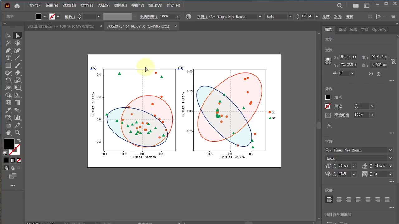399x224 pixels.
Task: Switch to the SCI图形排版.ai document tab
Action: point(61,26)
